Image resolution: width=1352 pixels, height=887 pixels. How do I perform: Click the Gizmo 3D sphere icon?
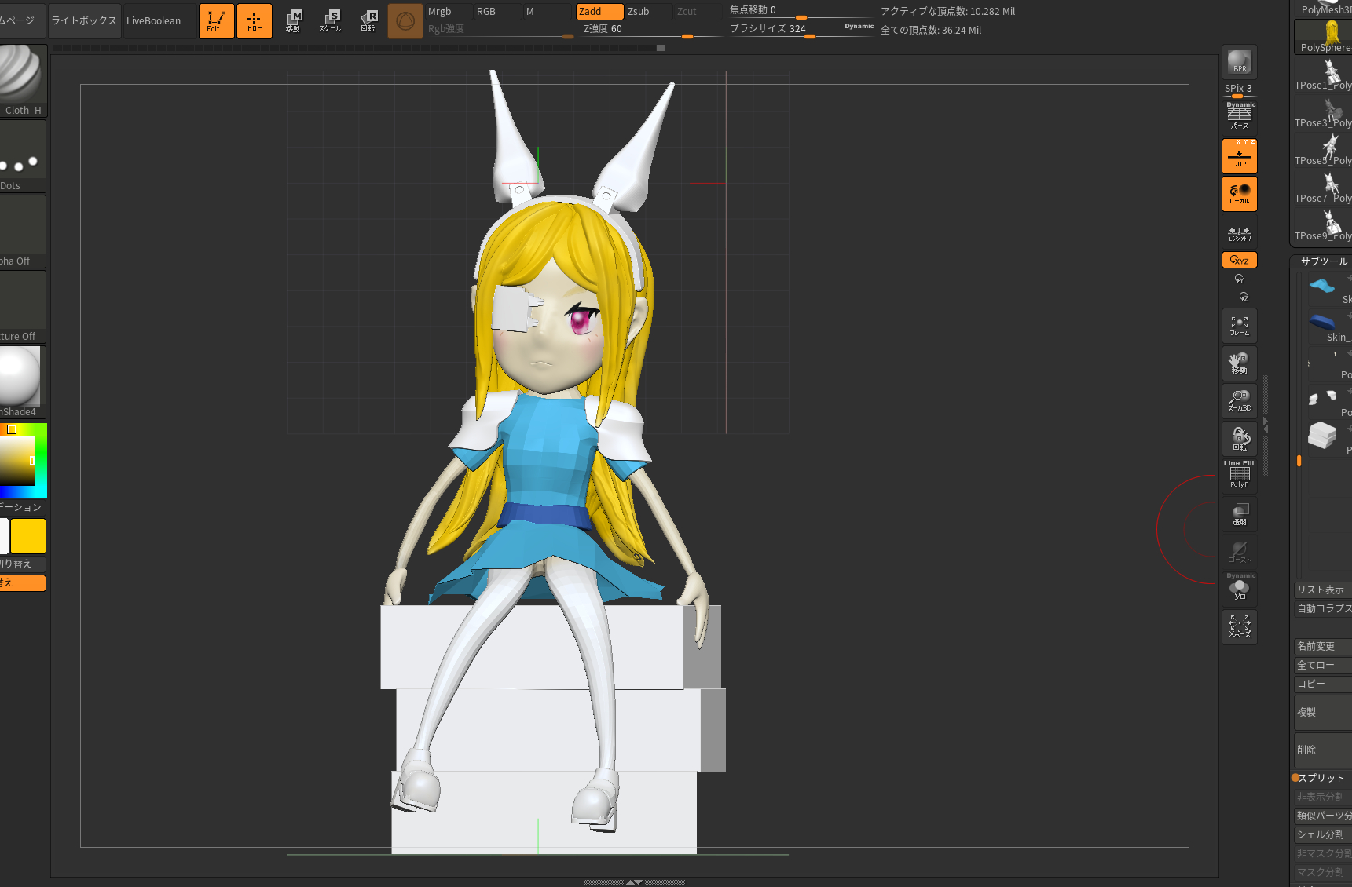coord(405,21)
